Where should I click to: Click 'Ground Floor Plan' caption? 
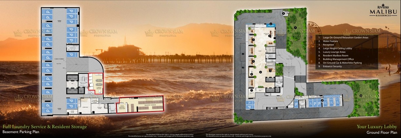(x=382, y=133)
